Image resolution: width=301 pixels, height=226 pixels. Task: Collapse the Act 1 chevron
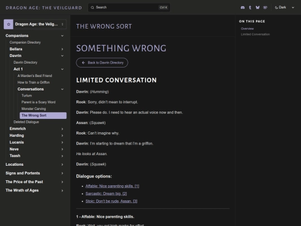pyautogui.click(x=62, y=69)
